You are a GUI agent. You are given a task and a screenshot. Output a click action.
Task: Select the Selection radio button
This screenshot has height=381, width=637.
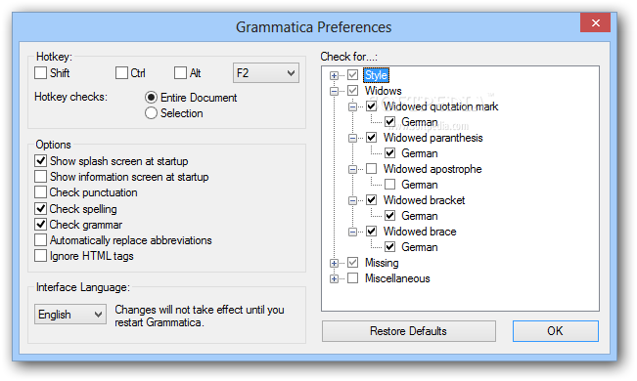point(151,113)
